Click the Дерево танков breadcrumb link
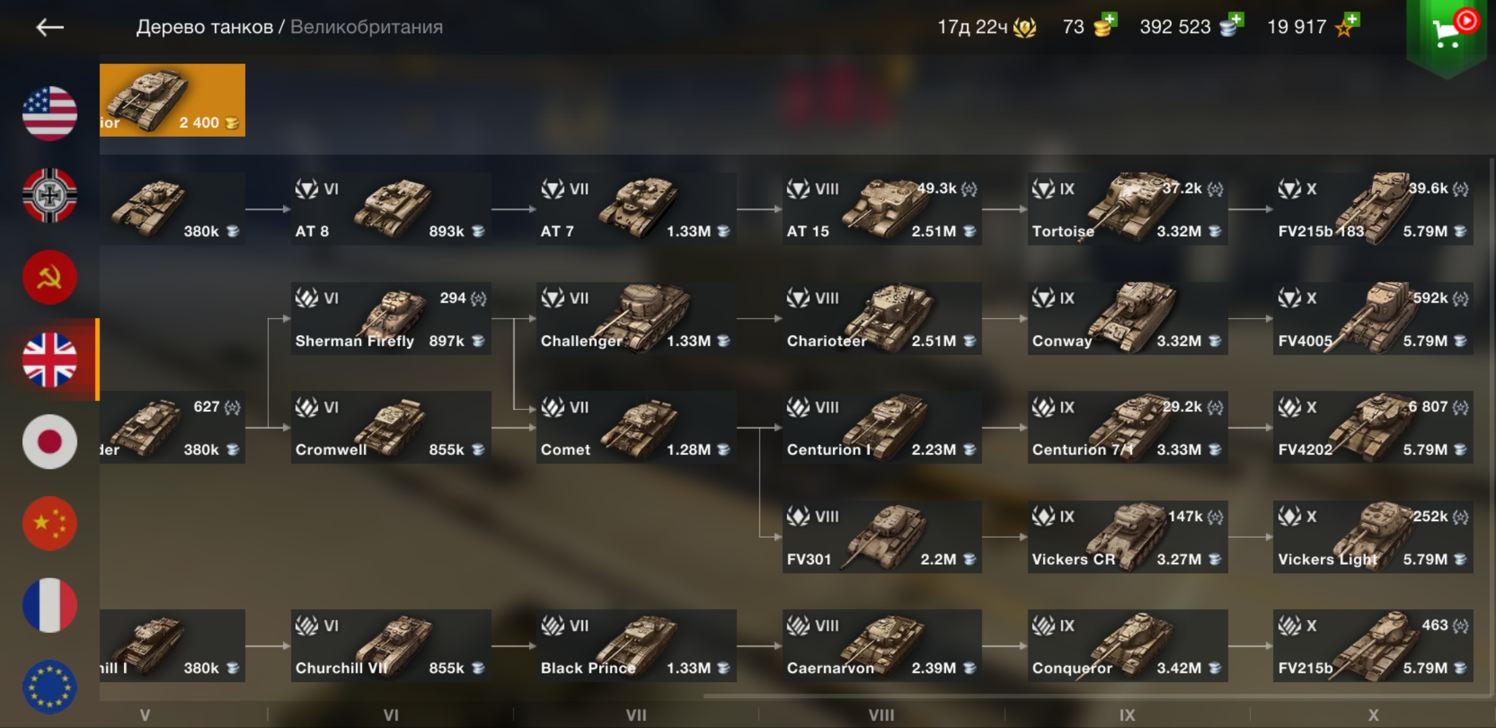 point(204,27)
